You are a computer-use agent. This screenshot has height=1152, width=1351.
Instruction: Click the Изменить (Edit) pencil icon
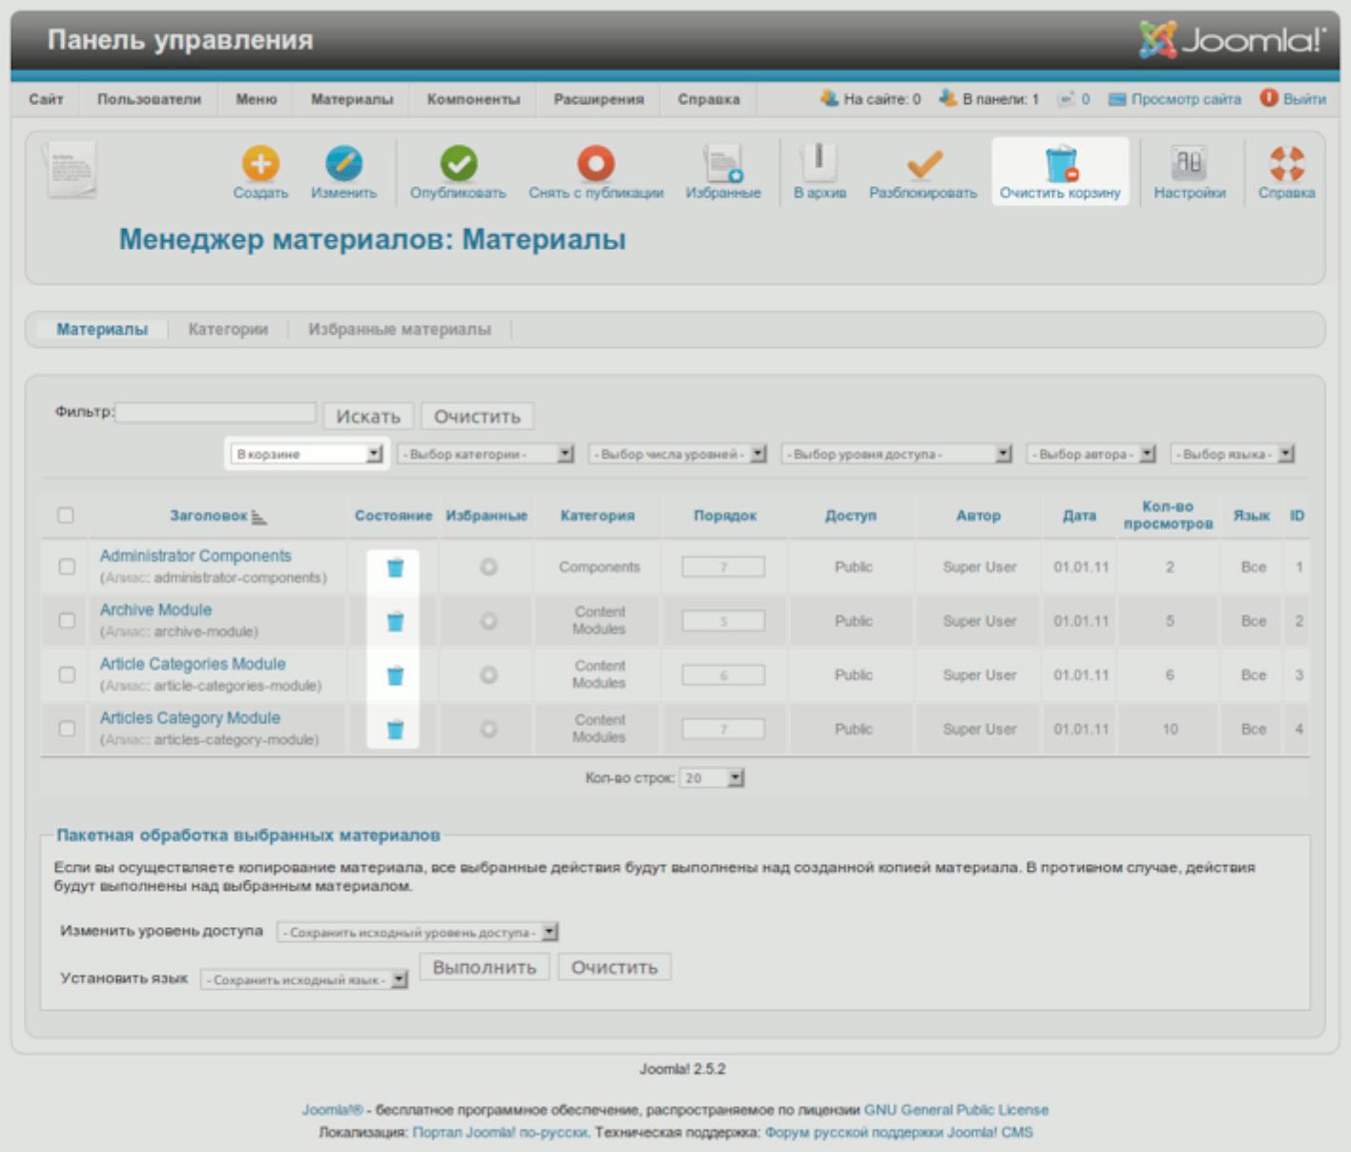343,164
